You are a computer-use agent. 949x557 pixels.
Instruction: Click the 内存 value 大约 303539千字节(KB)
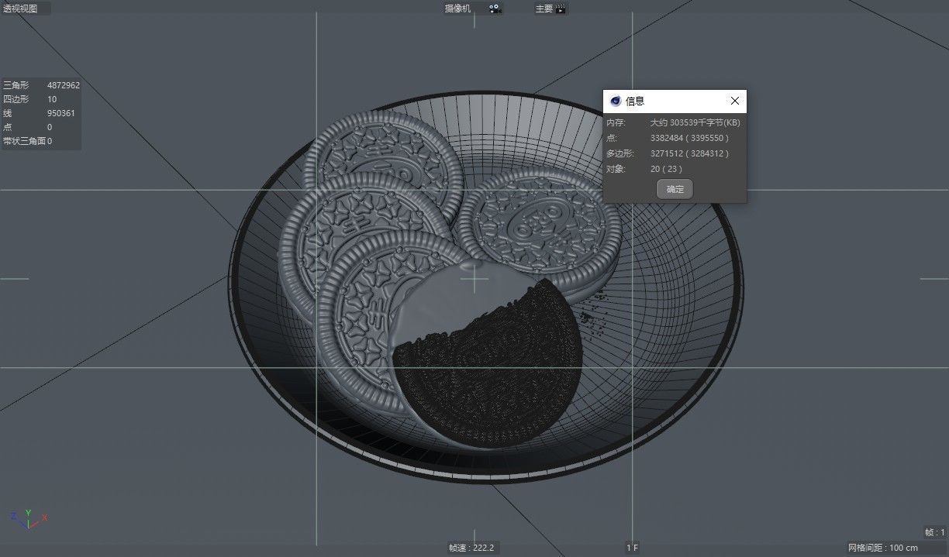click(695, 122)
